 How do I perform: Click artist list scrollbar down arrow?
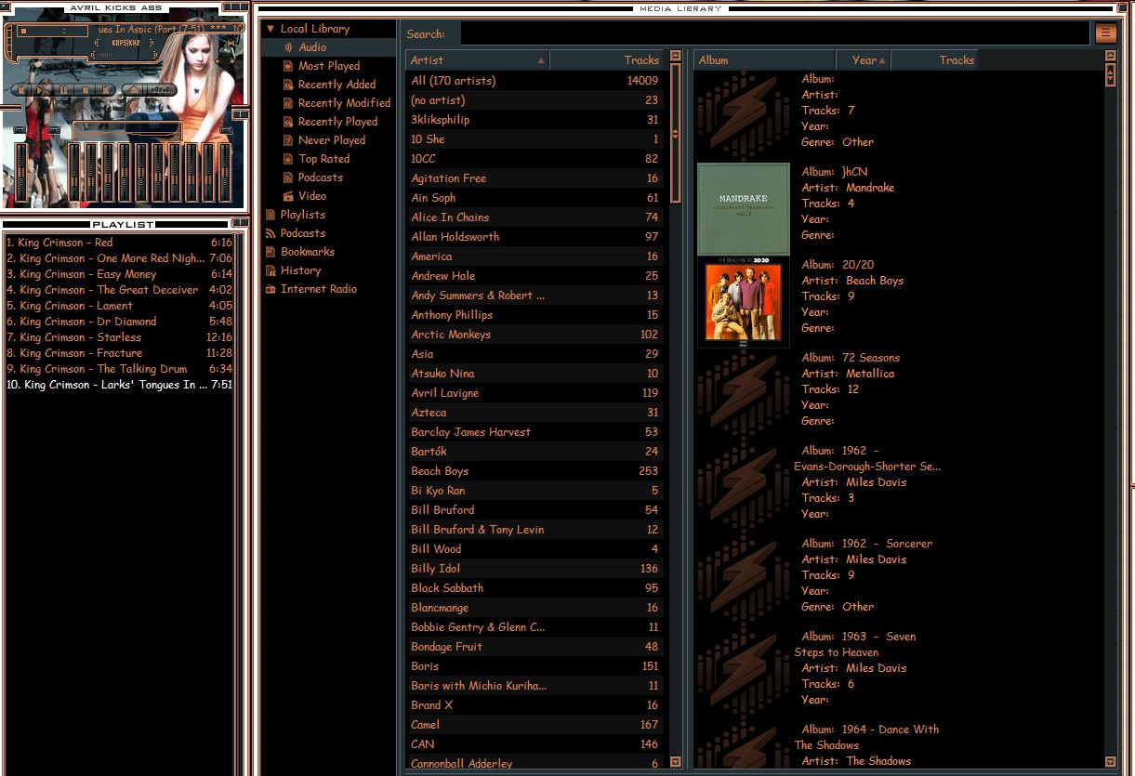[676, 763]
